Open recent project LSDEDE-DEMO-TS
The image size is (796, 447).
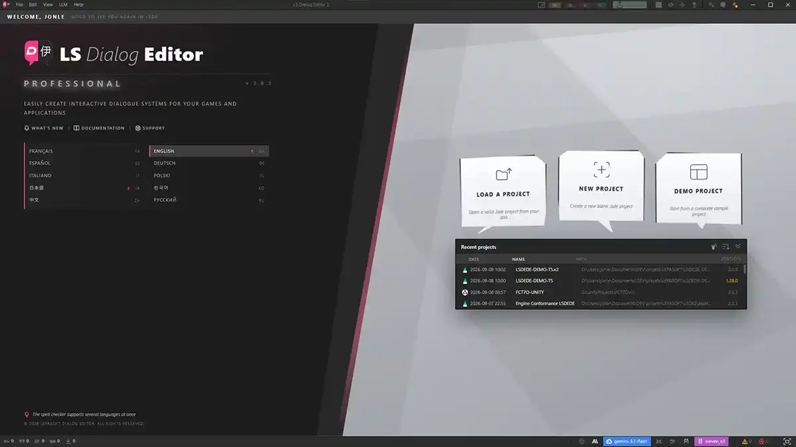[x=600, y=281]
